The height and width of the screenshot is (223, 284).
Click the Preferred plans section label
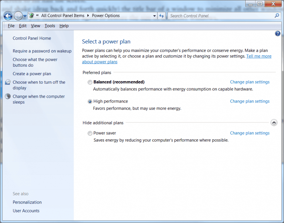click(x=97, y=73)
